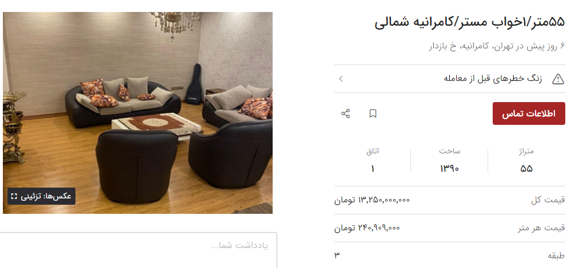571x268 pixels.
Task: Click the ۱۳,۲۵۰,۰۰۰,۰۰۰ تومان price value
Action: [372, 200]
